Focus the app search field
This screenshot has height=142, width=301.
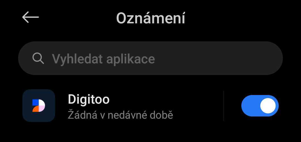pos(151,58)
